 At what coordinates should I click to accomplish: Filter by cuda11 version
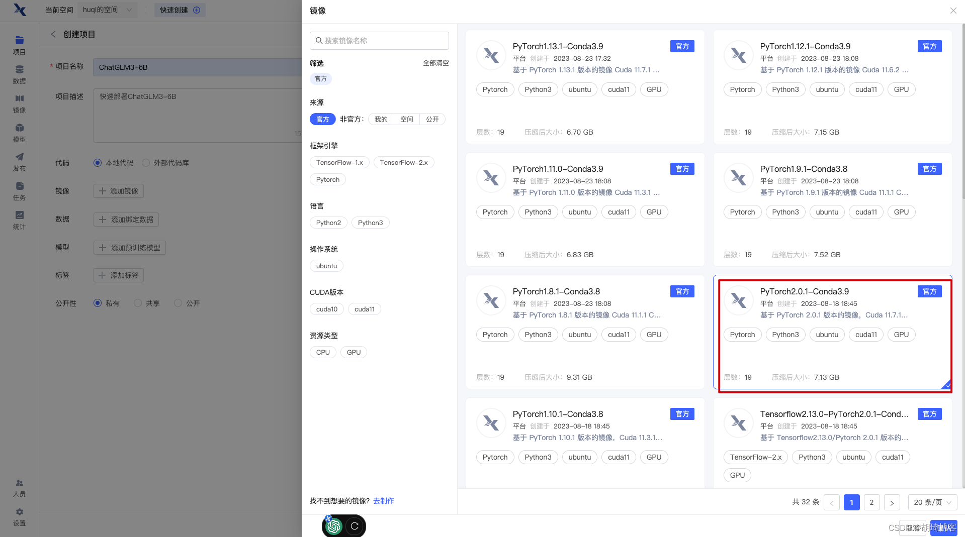coord(365,309)
